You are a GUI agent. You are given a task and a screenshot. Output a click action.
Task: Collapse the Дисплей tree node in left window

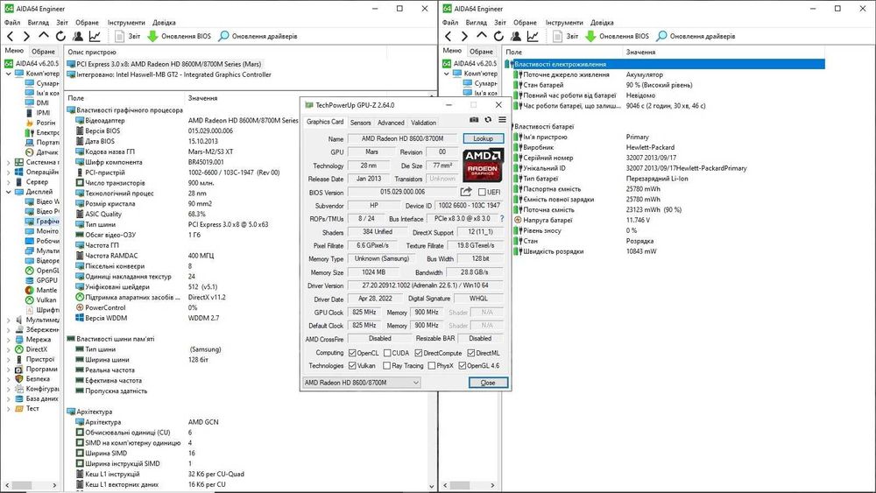coord(8,191)
